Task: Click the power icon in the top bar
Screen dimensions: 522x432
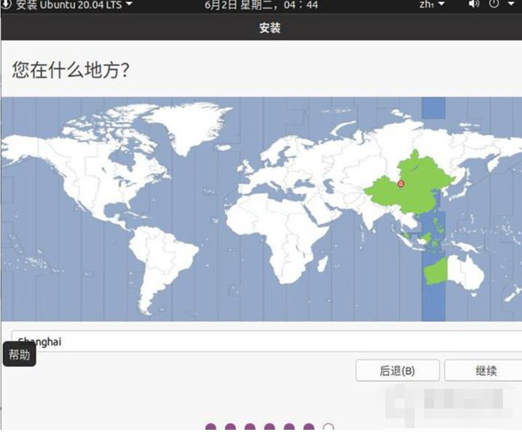Action: 494,5
